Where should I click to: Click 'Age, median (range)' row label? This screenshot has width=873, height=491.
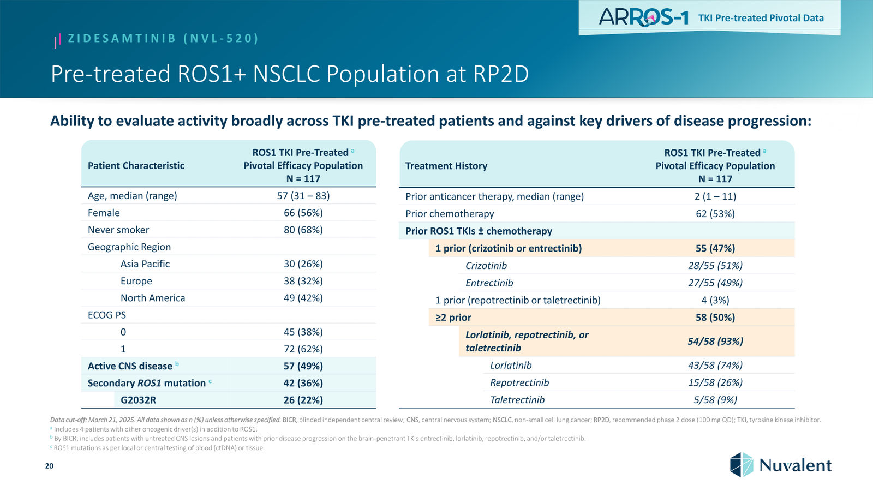(x=133, y=195)
